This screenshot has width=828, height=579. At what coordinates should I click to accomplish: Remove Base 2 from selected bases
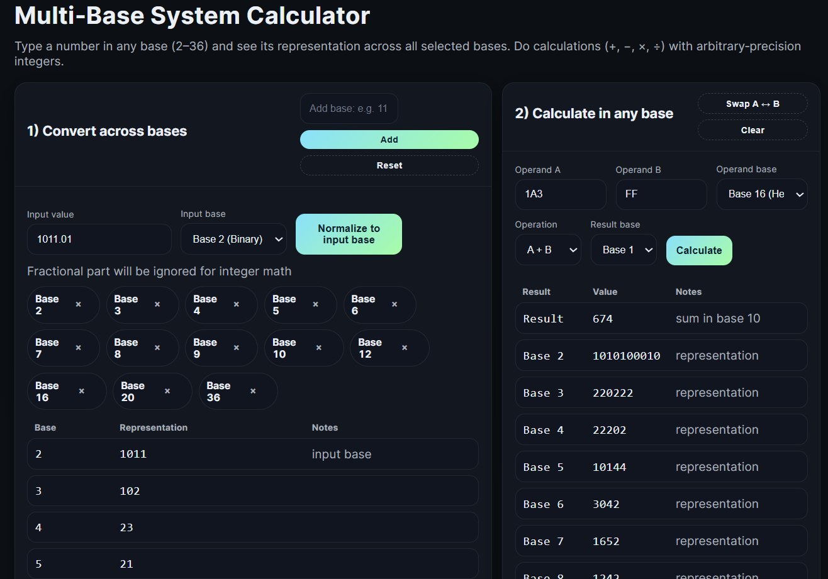[x=79, y=305]
